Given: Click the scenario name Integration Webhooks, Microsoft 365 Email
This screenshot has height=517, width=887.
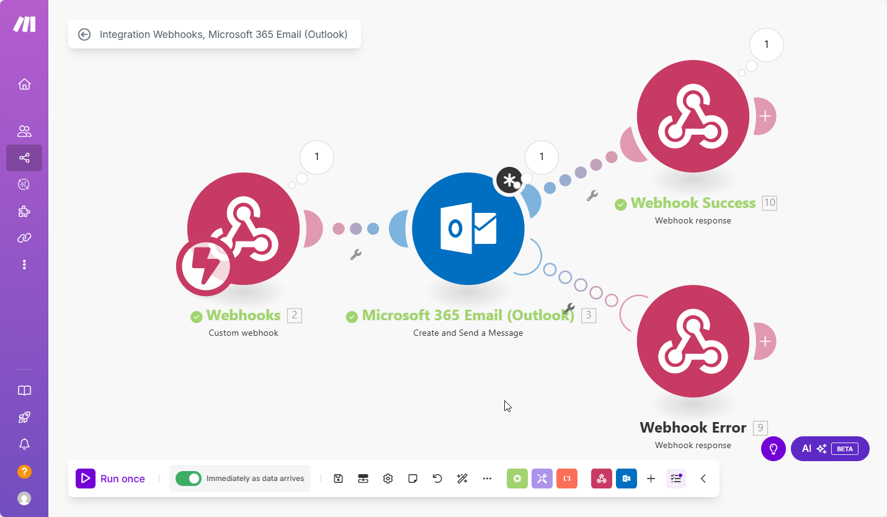Looking at the screenshot, I should pyautogui.click(x=223, y=34).
